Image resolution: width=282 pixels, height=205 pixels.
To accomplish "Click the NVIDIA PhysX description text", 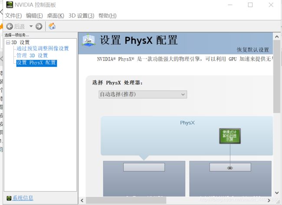I will pos(185,59).
